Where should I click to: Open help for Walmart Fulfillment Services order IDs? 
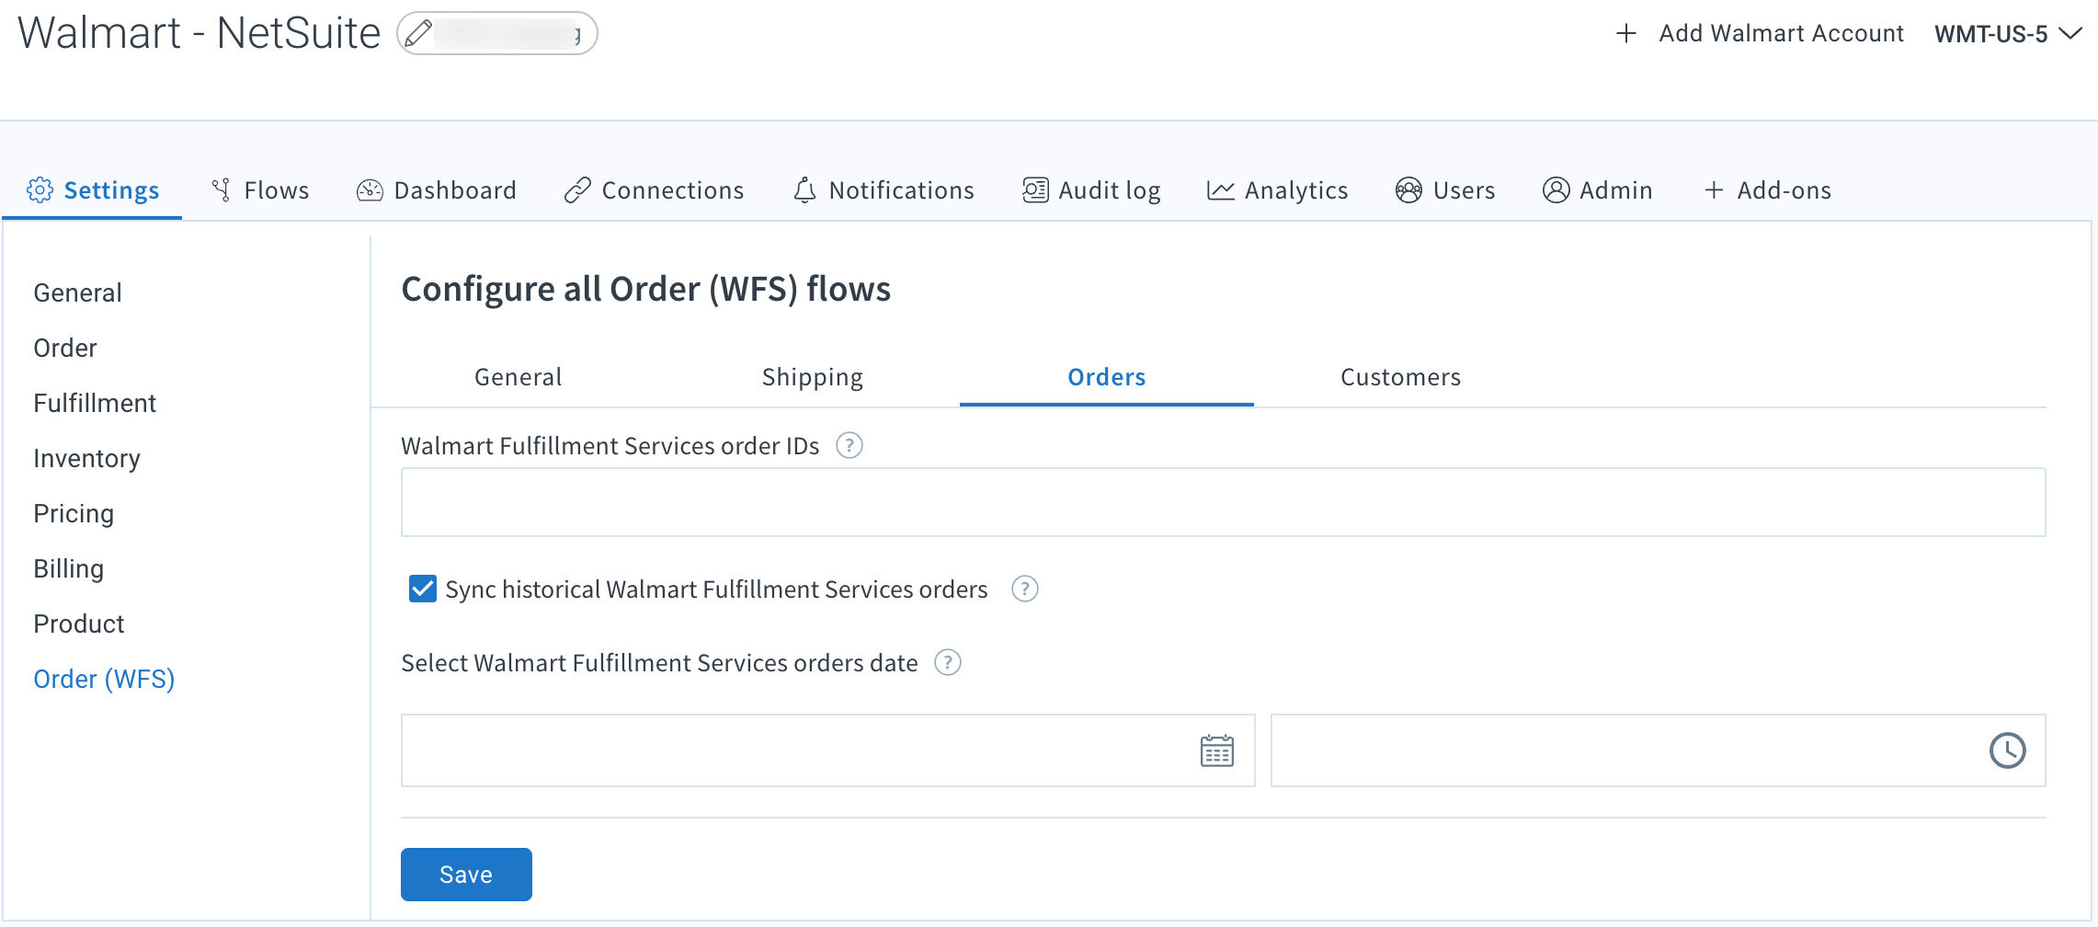pyautogui.click(x=849, y=445)
